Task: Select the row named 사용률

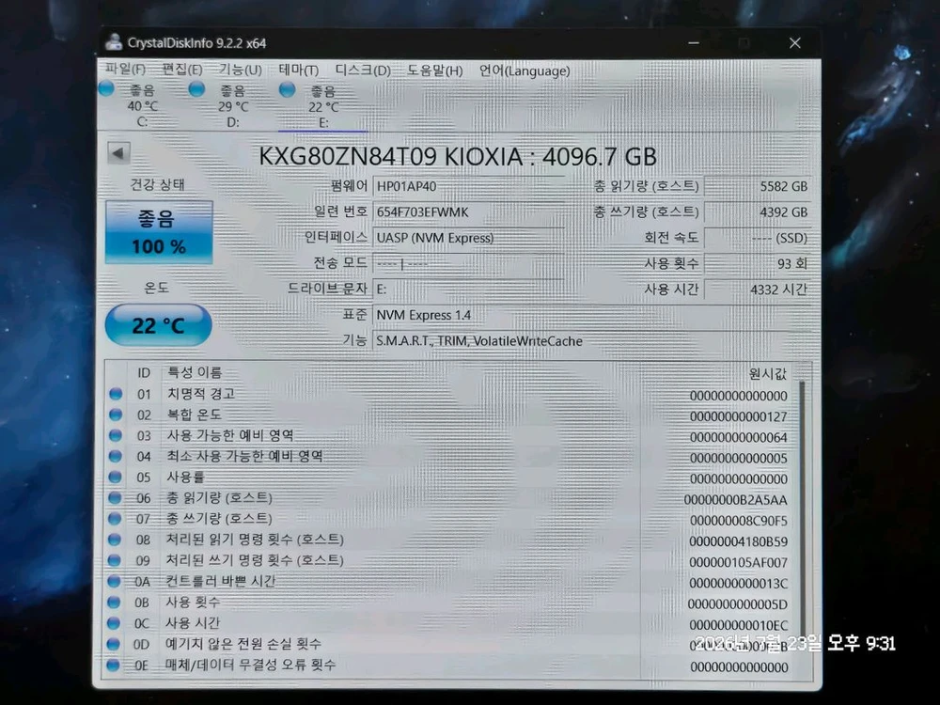Action: [x=451, y=478]
